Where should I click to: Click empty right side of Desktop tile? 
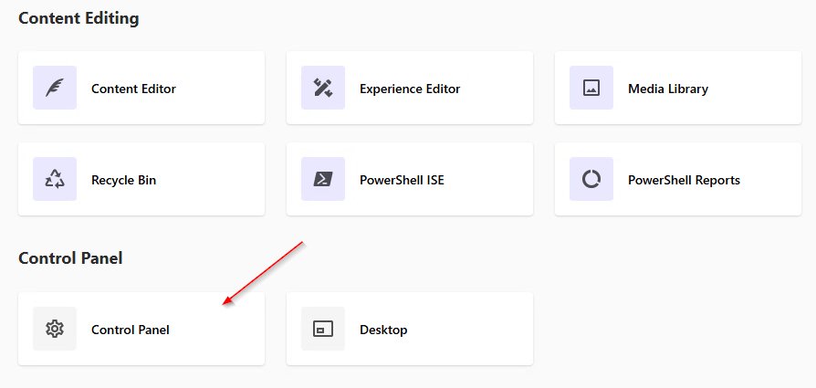484,330
